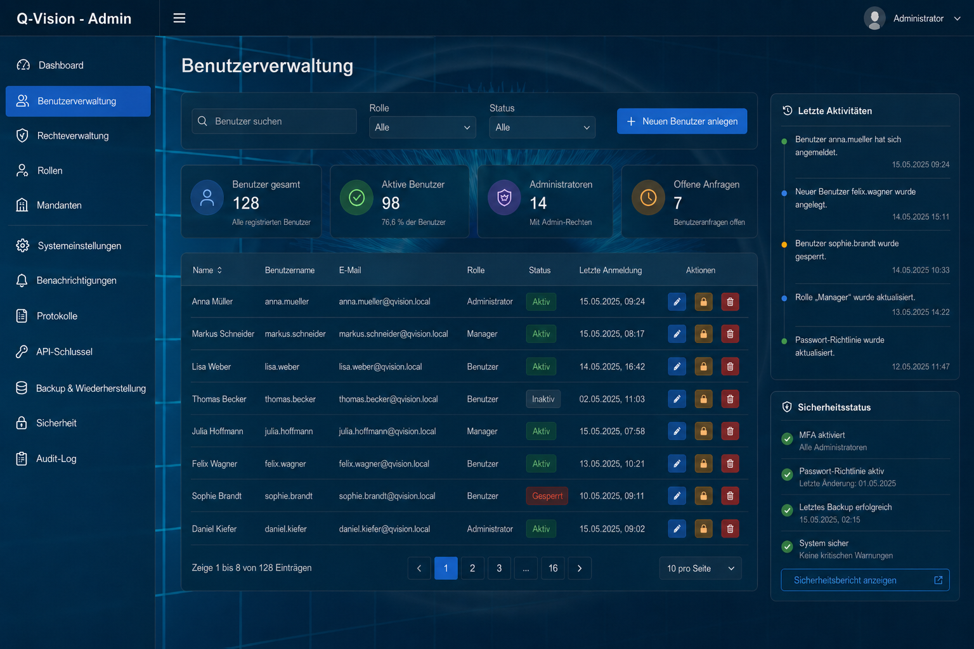Open Benachrichtigungen menu item
This screenshot has width=974, height=649.
coord(78,281)
